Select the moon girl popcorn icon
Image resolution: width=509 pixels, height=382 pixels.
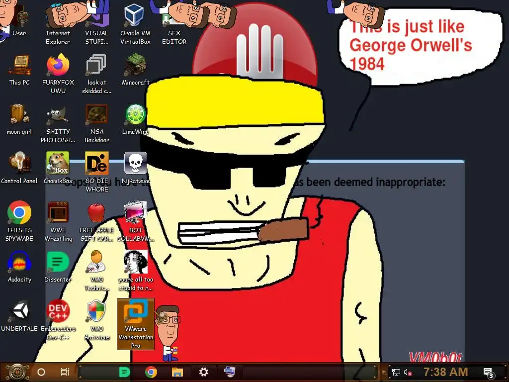pos(19,120)
